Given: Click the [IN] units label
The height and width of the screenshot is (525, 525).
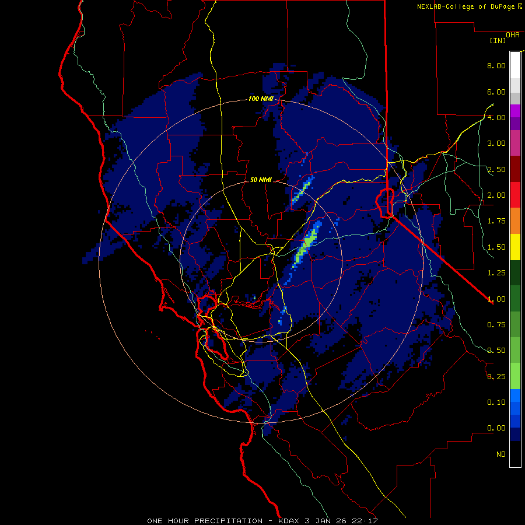Looking at the screenshot, I should coord(498,40).
